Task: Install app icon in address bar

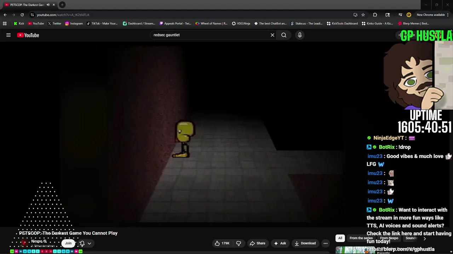Action: point(355,15)
